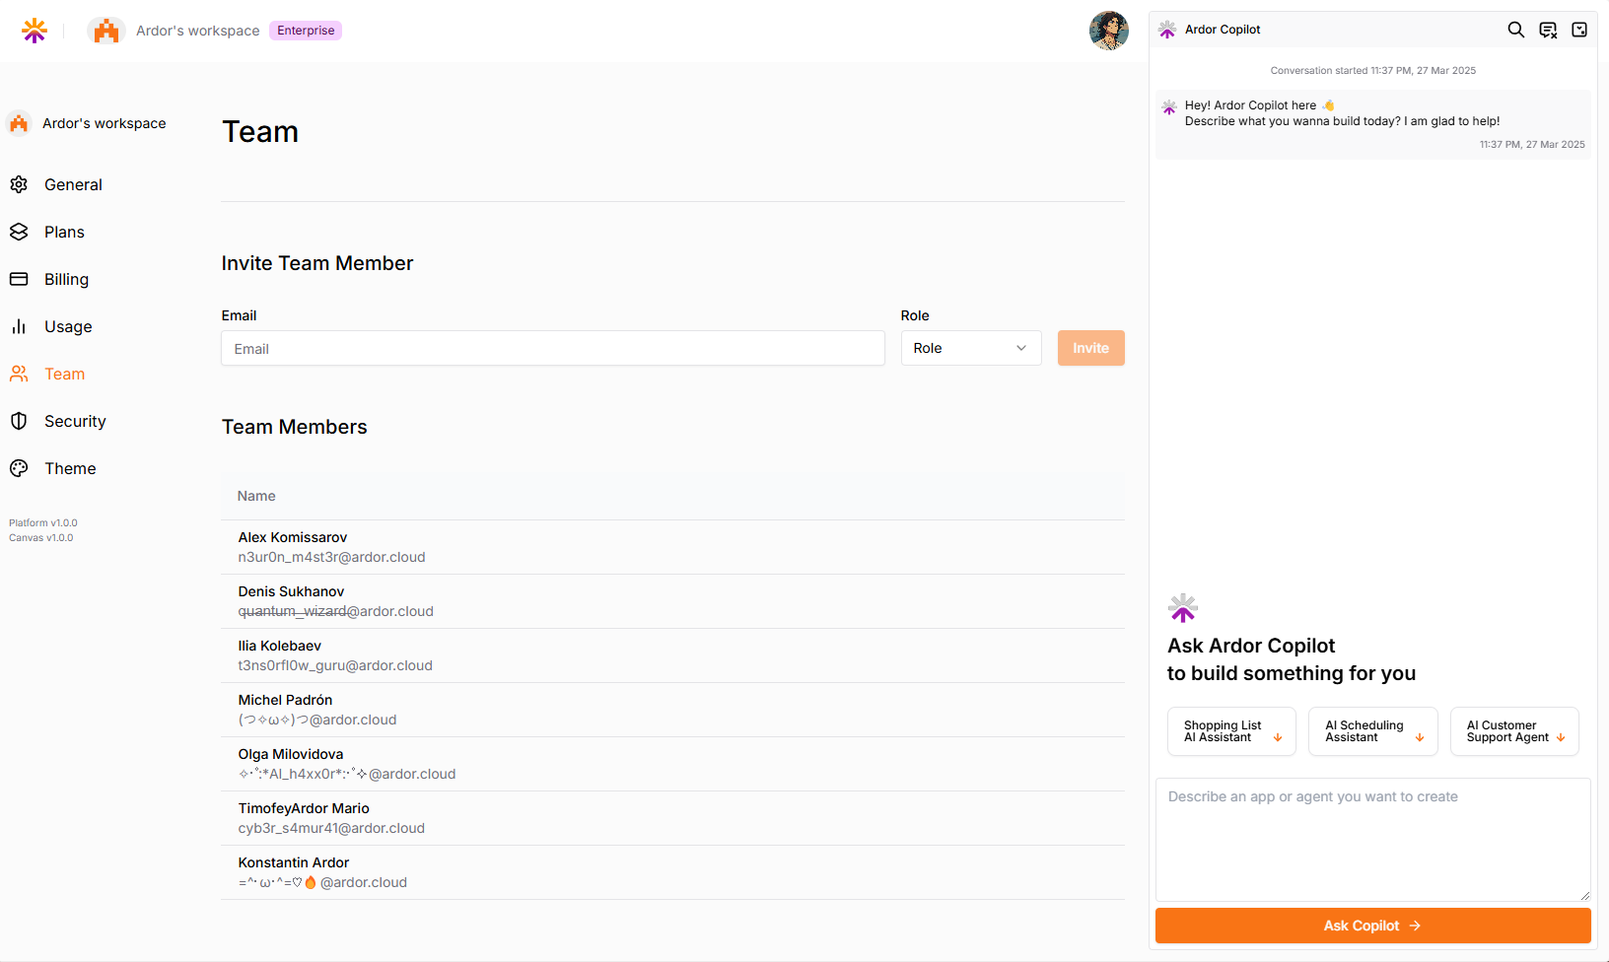Open the Theme settings
The height and width of the screenshot is (962, 1609).
pyautogui.click(x=70, y=468)
